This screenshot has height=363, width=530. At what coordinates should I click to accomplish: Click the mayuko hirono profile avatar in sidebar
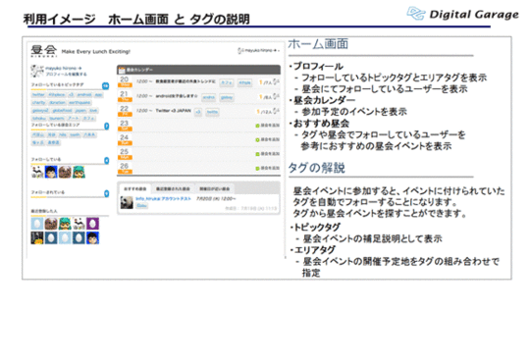click(37, 71)
